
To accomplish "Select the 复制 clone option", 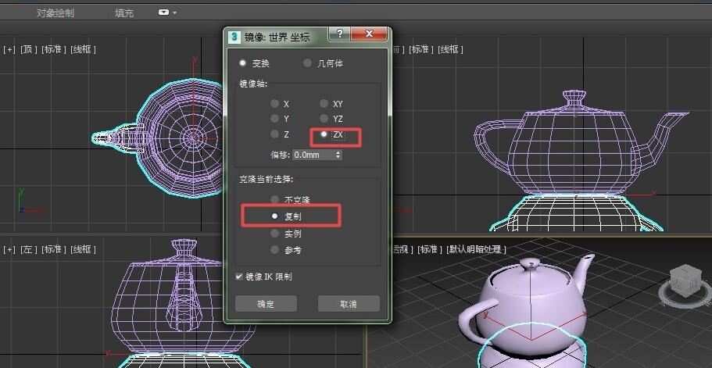I will (285, 216).
